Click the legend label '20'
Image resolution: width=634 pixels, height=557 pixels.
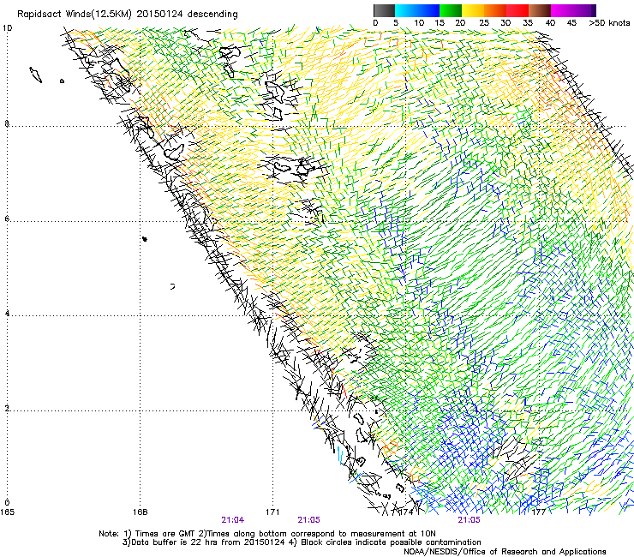pos(460,23)
